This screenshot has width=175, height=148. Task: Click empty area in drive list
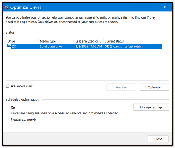click(87, 66)
